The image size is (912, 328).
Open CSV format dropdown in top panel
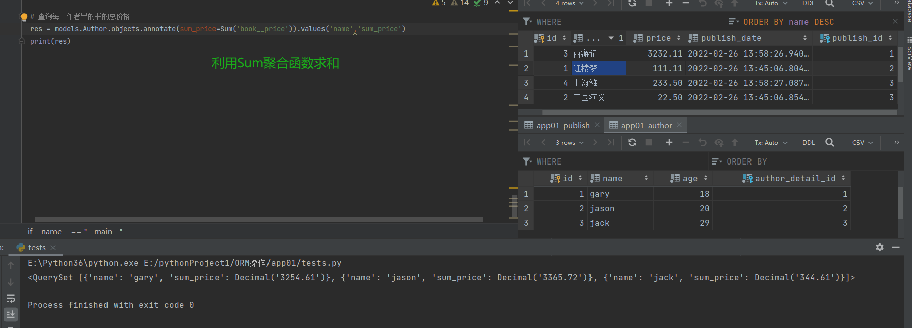[863, 3]
